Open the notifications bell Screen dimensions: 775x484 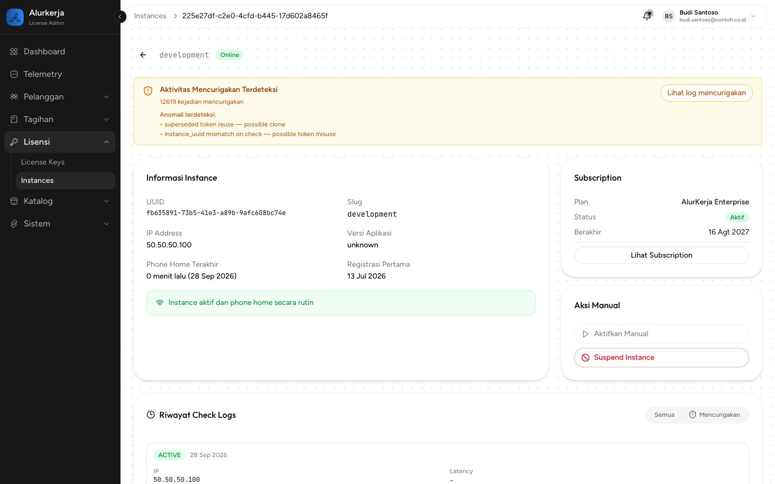click(x=647, y=16)
